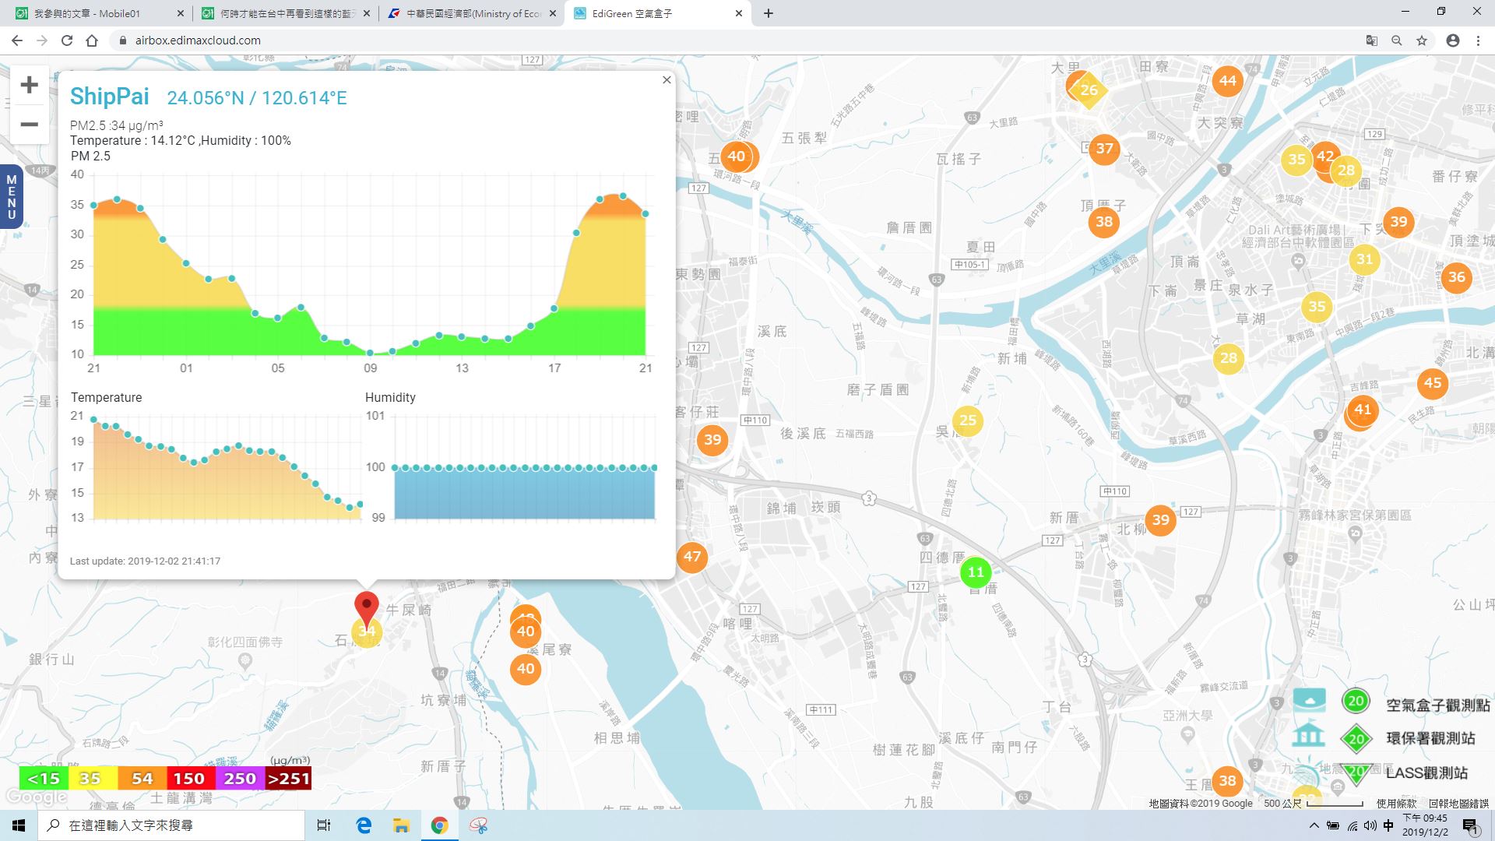Open the 回報地圖錯誤 report link
1495x841 pixels.
tap(1458, 804)
